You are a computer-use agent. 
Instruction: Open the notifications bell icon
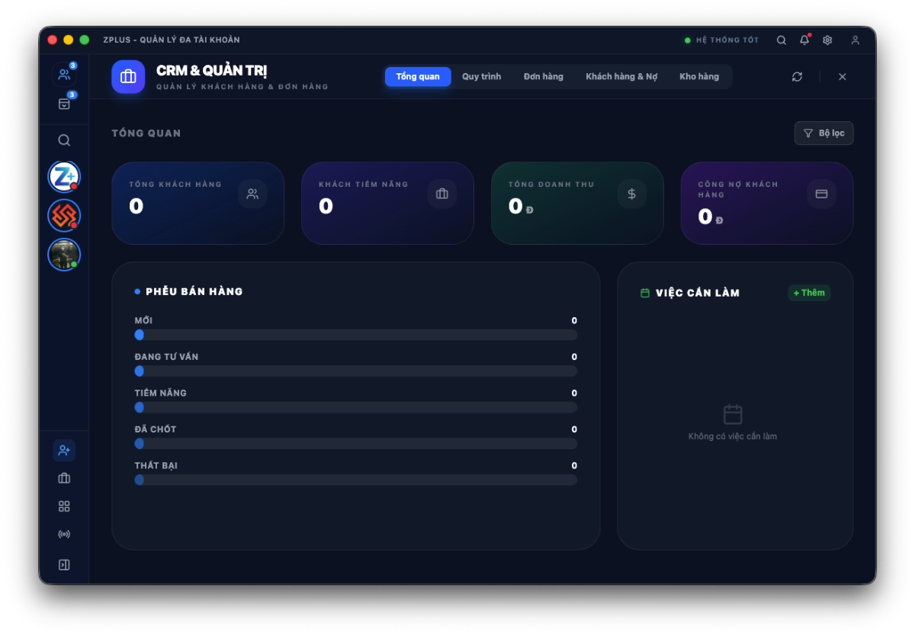(x=804, y=40)
